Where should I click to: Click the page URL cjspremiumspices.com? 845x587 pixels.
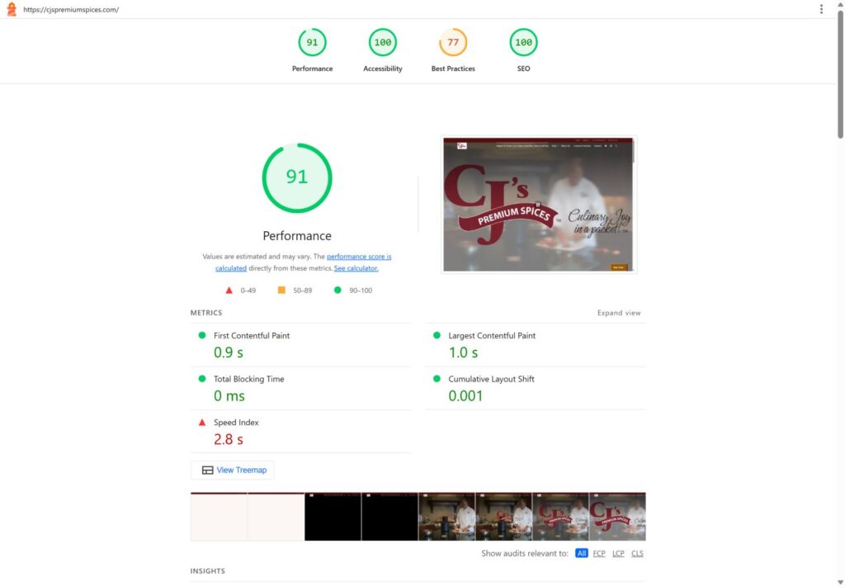click(x=71, y=10)
